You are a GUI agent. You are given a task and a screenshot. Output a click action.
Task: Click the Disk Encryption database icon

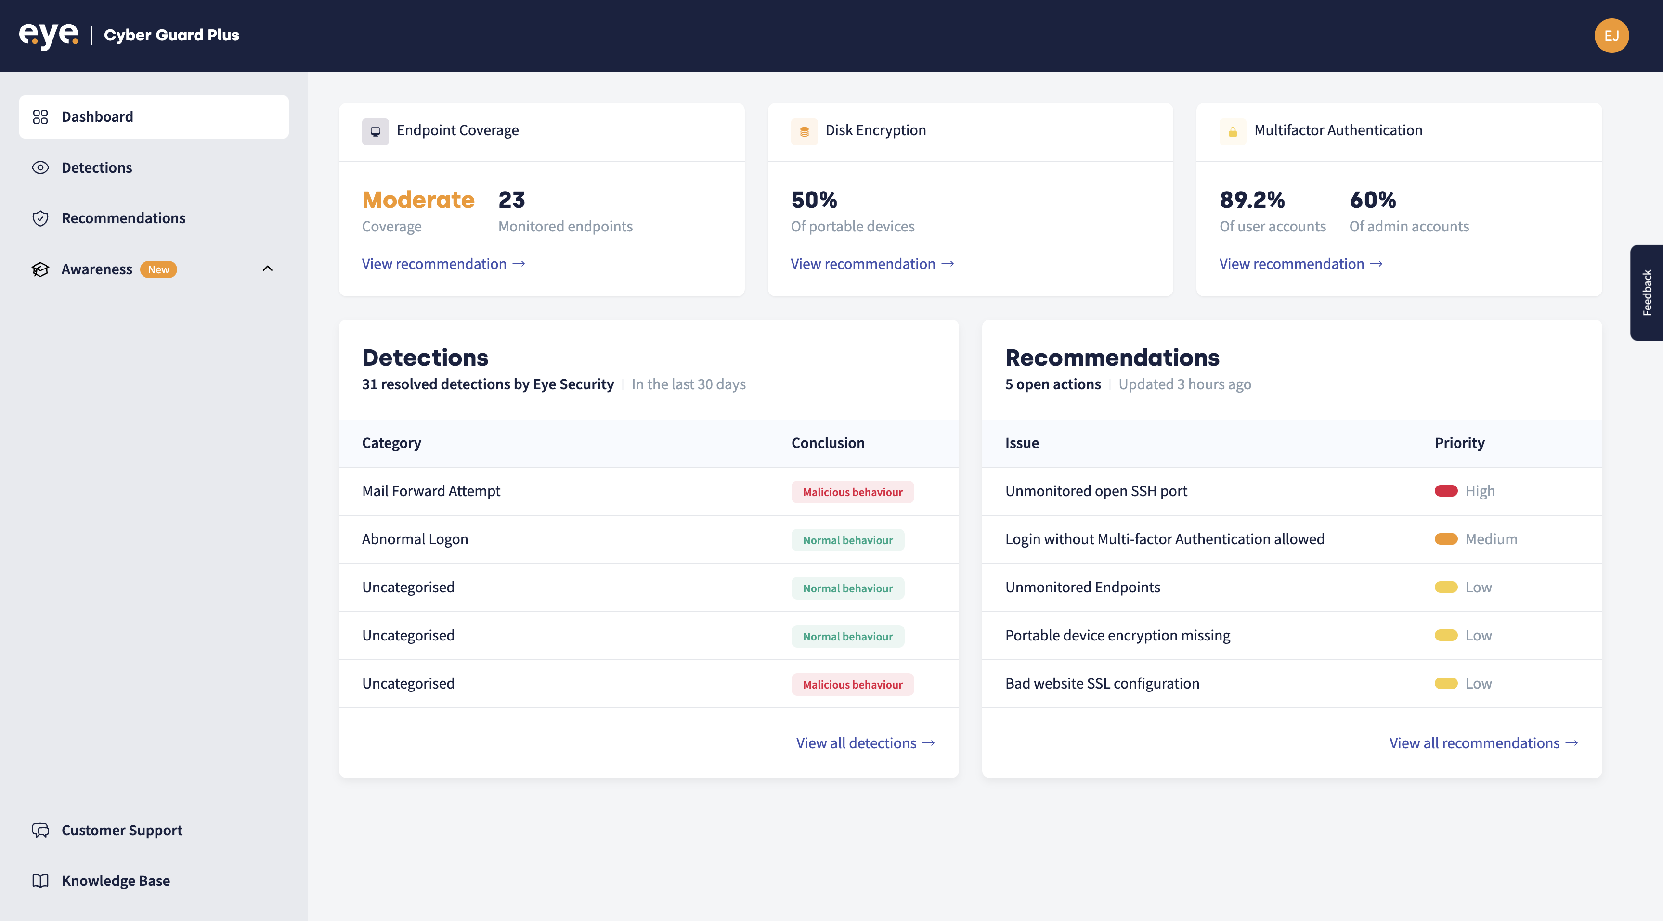(x=804, y=131)
